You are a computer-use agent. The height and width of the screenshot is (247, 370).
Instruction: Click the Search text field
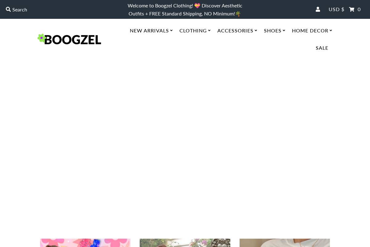tap(20, 9)
